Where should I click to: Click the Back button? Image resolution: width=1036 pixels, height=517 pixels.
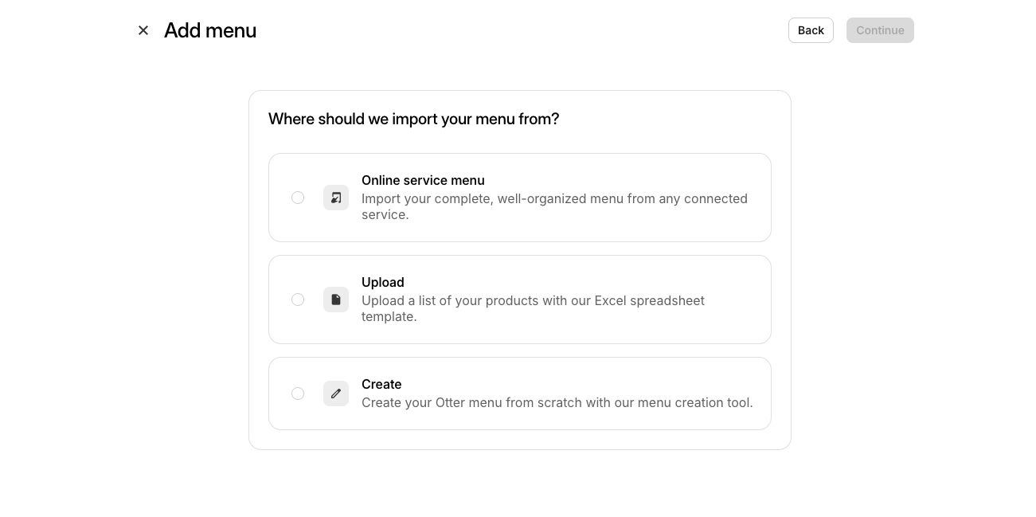[811, 30]
